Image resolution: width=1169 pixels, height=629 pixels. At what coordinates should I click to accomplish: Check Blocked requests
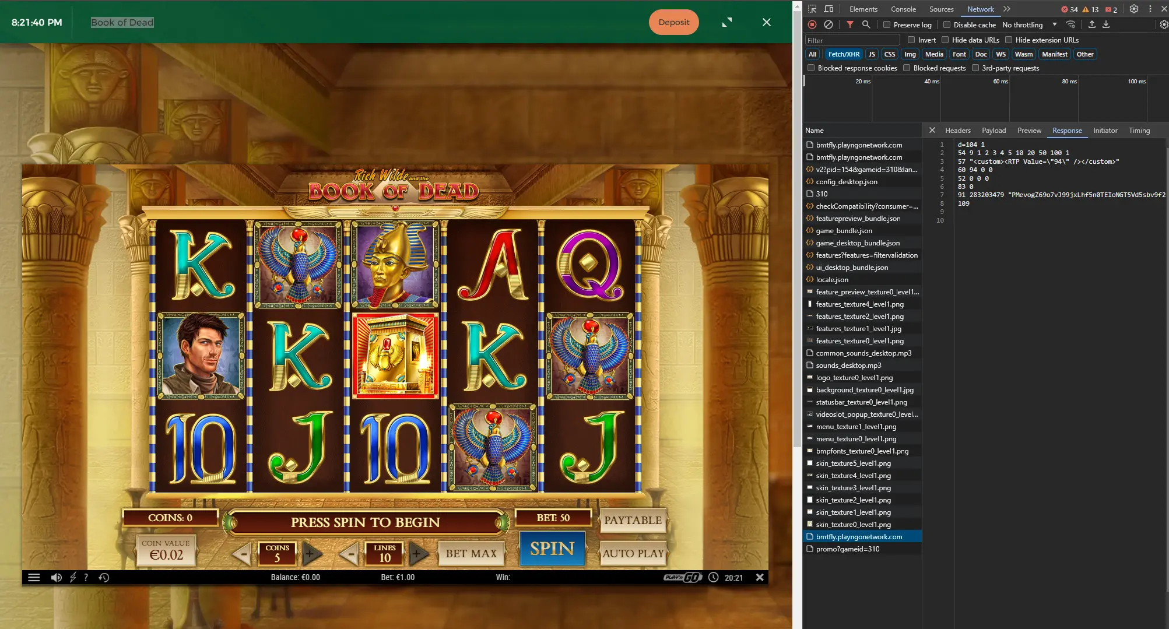(x=907, y=68)
